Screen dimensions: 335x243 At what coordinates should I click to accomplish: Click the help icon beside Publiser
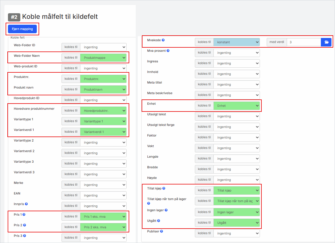point(162,231)
